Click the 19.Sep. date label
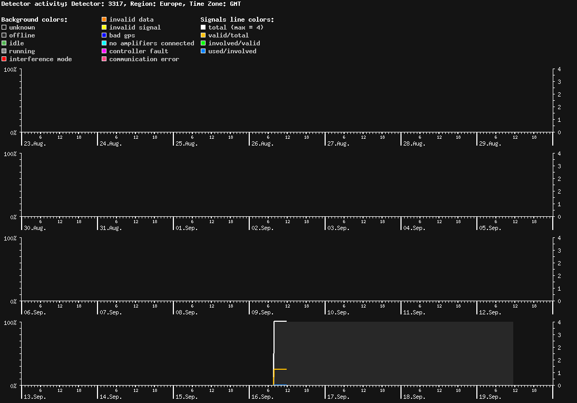The width and height of the screenshot is (577, 403). coord(490,397)
